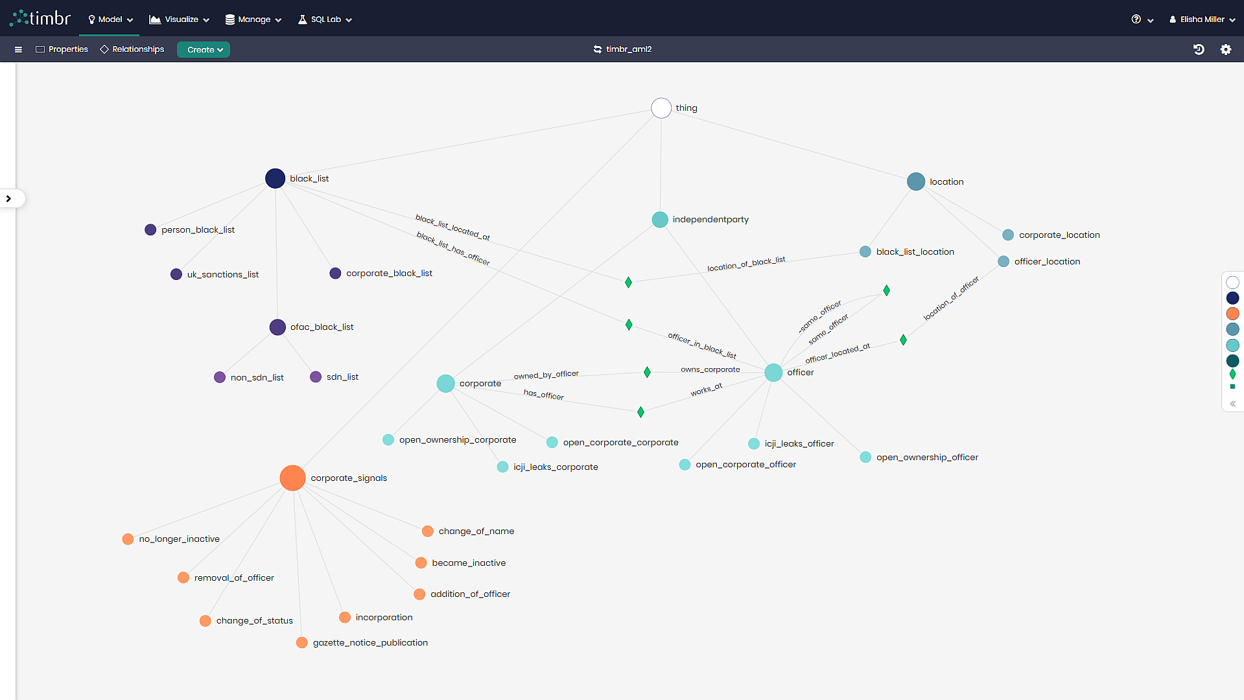Open the Elisha Miller user menu

click(x=1202, y=19)
